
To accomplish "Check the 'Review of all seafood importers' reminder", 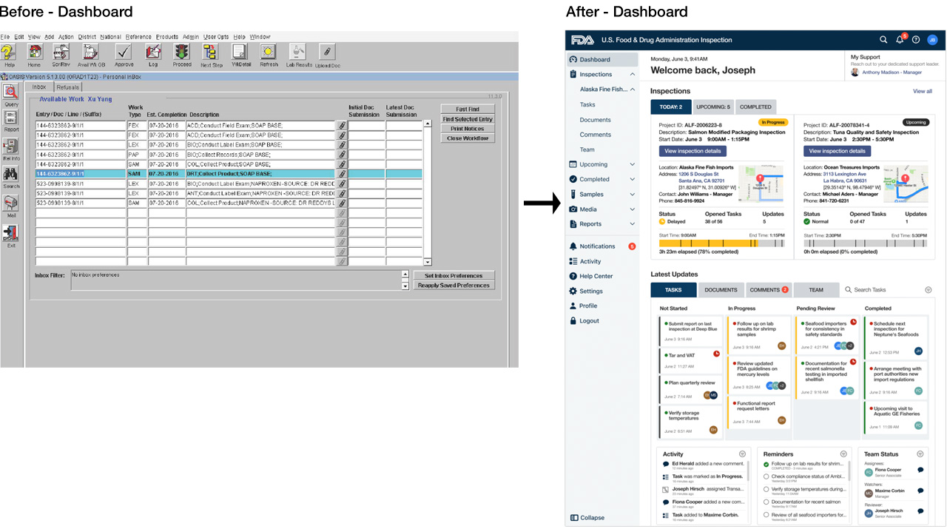I will 766,514.
